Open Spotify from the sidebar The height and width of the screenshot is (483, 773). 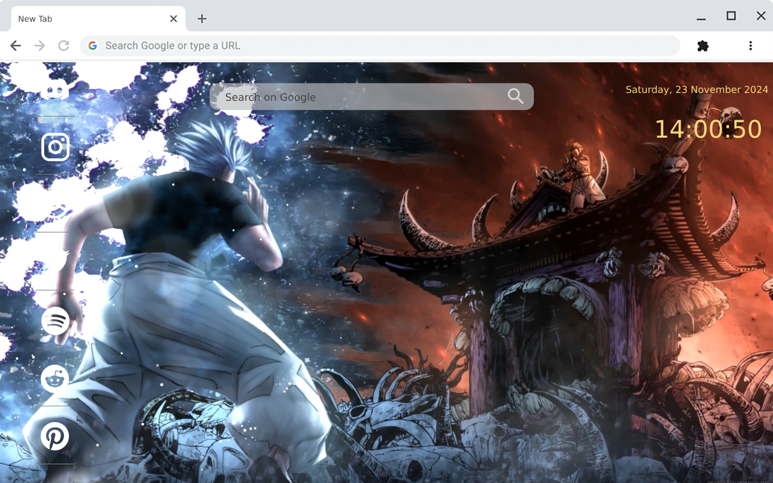point(55,322)
